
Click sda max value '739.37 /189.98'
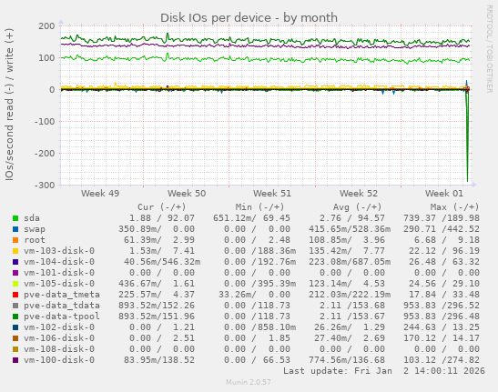pos(442,218)
